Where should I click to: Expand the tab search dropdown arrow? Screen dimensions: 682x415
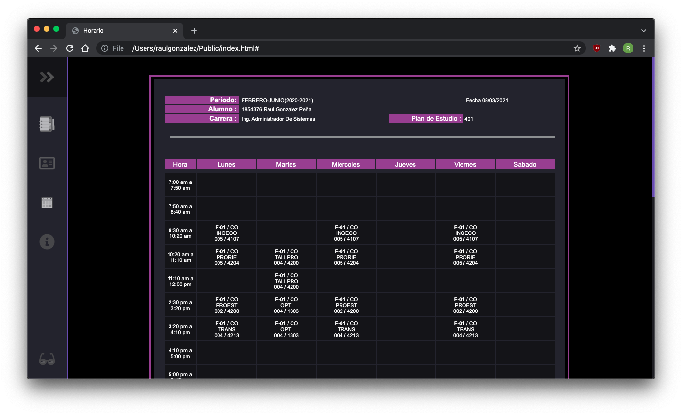point(644,31)
